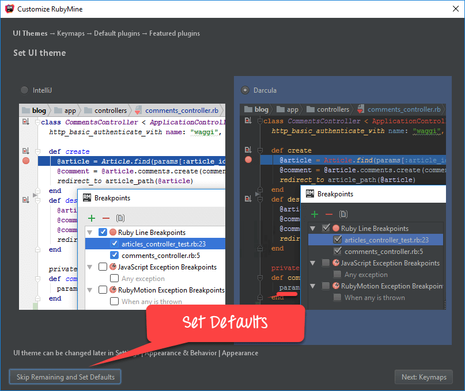Select the IntelliJ theme radio button
465x391 pixels.
coord(24,90)
